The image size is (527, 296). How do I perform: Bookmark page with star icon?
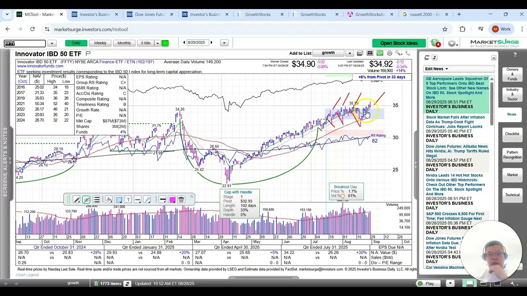[445, 29]
